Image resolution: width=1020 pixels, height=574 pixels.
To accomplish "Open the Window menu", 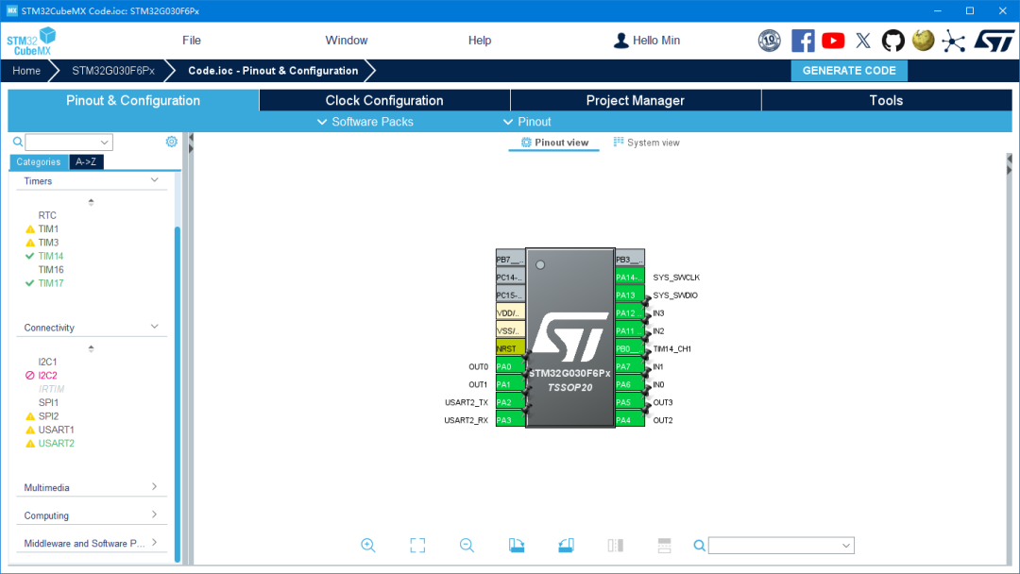I will point(346,41).
